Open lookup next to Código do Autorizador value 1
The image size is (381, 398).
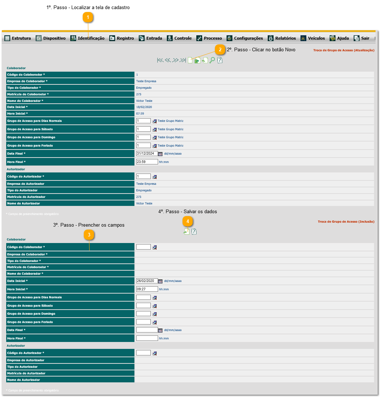(154, 177)
